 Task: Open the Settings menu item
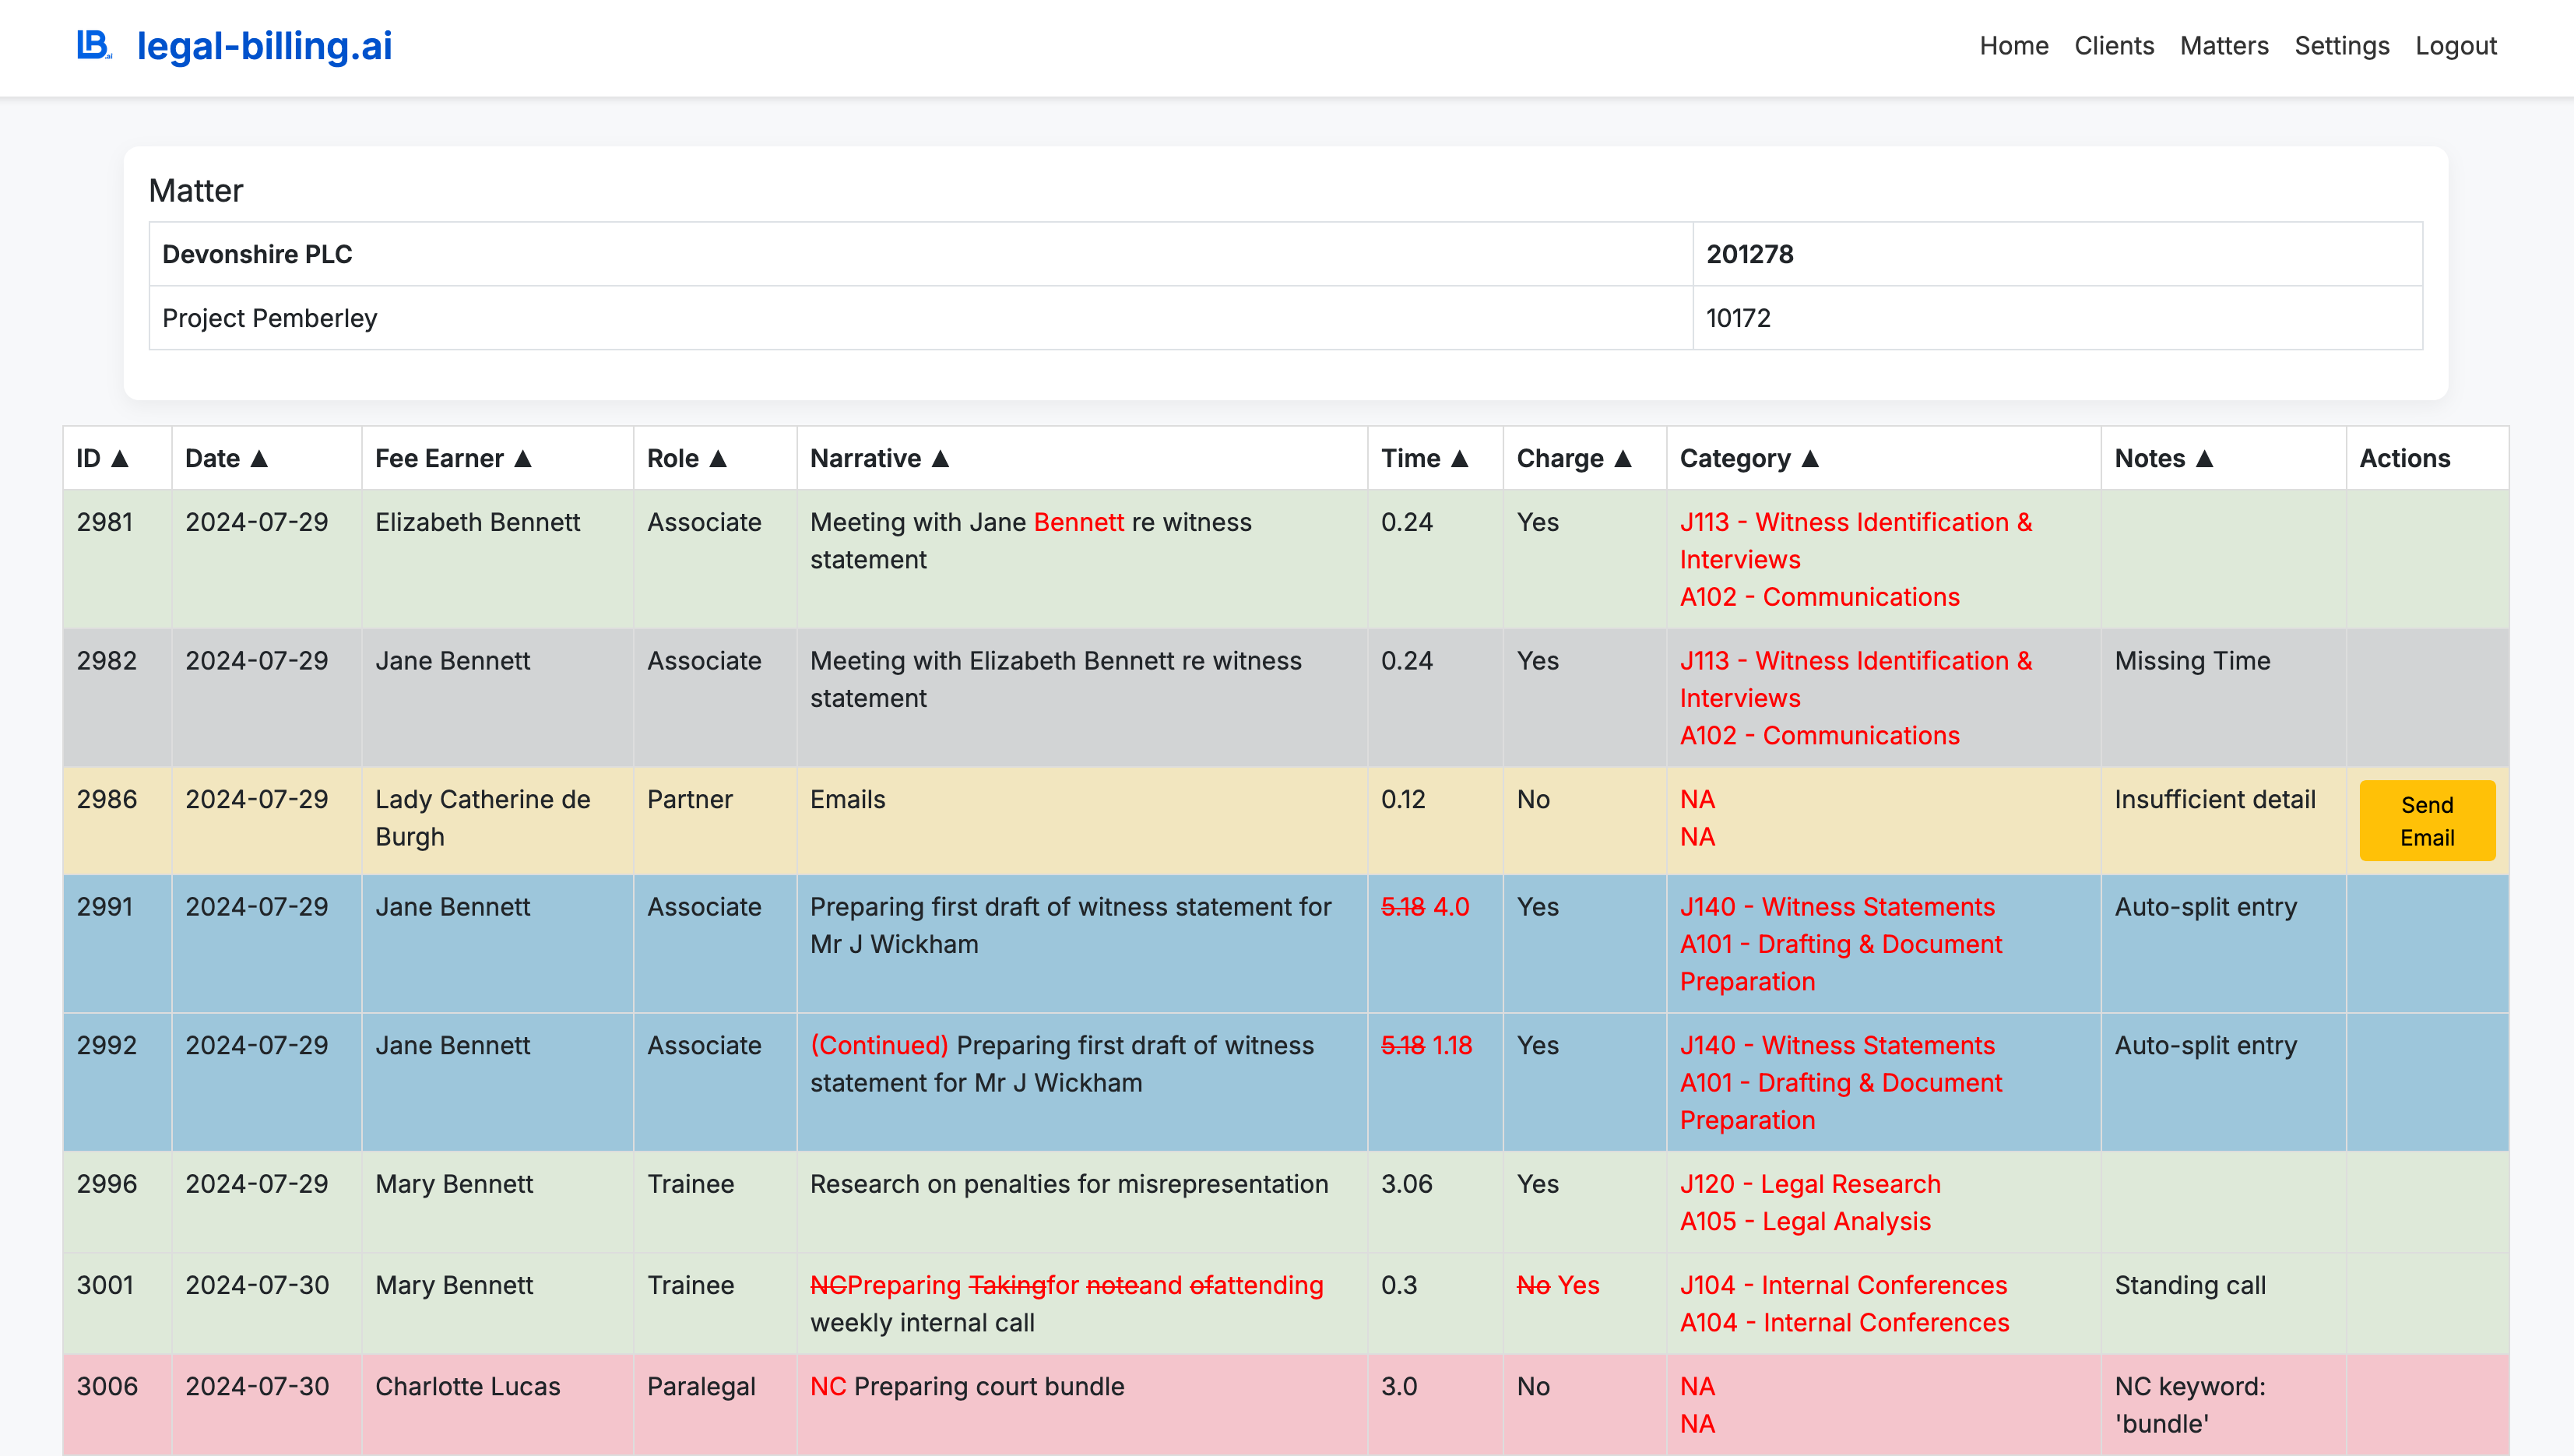(2341, 45)
